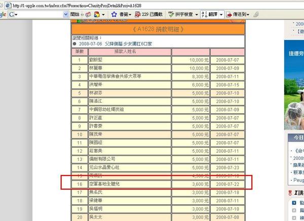Open the Google search box dropdown arrow
The height and width of the screenshot is (221, 304).
tap(66, 14)
